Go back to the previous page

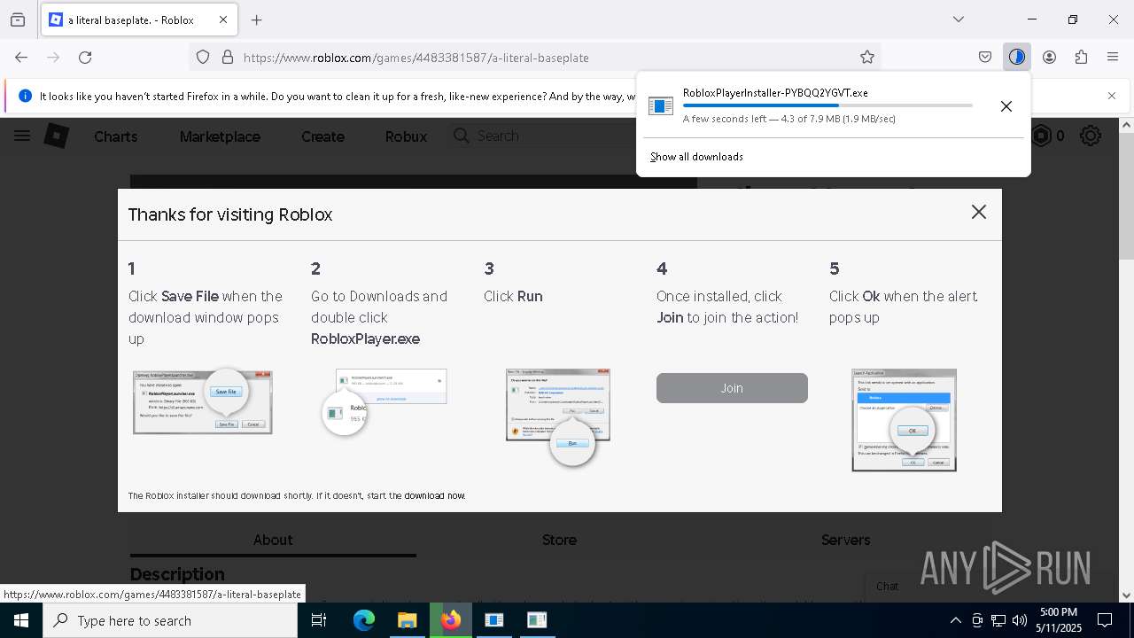(21, 57)
